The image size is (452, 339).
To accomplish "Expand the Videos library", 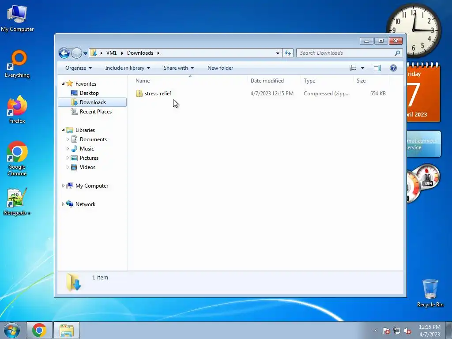I will (68, 167).
